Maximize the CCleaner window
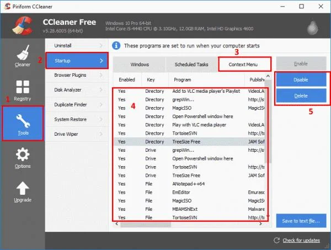The height and width of the screenshot is (250, 331). [x=302, y=6]
